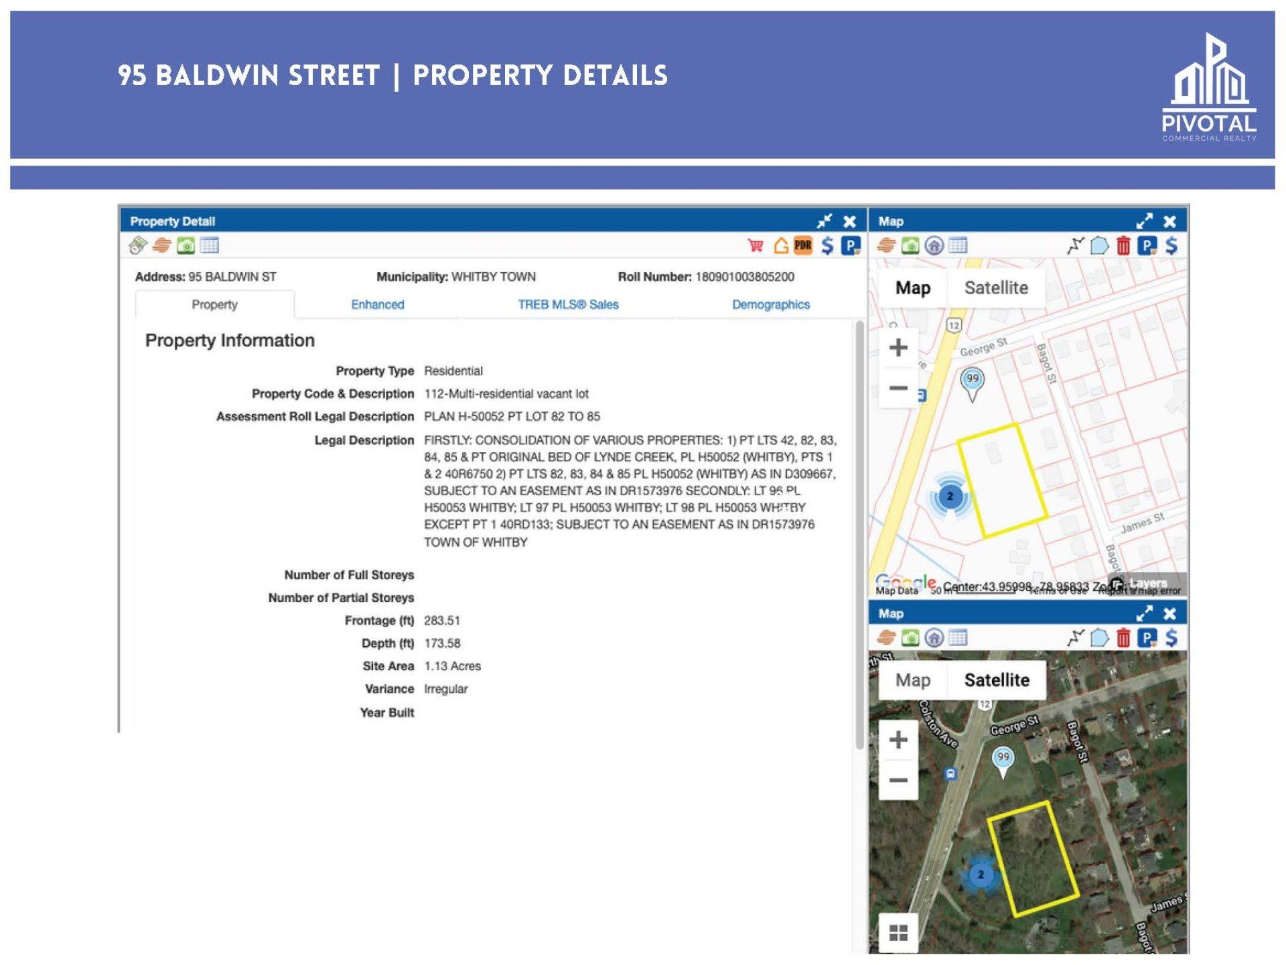Click the blue dollar sign in lower Map toolbar

[1171, 638]
